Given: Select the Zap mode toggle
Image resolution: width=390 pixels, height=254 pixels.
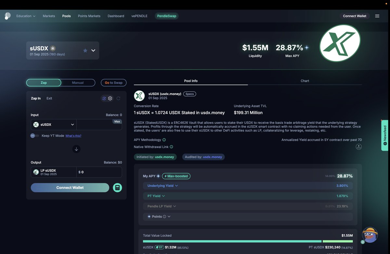Looking at the screenshot, I should pos(44,83).
